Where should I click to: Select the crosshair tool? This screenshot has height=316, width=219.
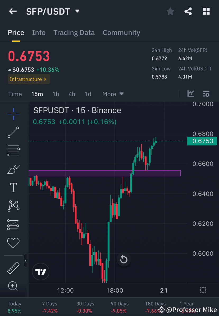click(x=13, y=114)
